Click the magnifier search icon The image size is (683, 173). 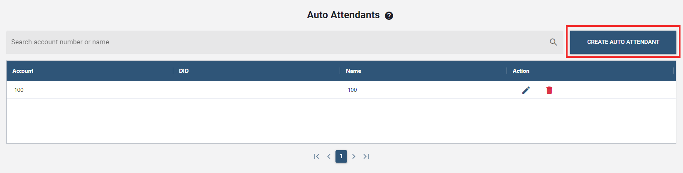pos(553,42)
